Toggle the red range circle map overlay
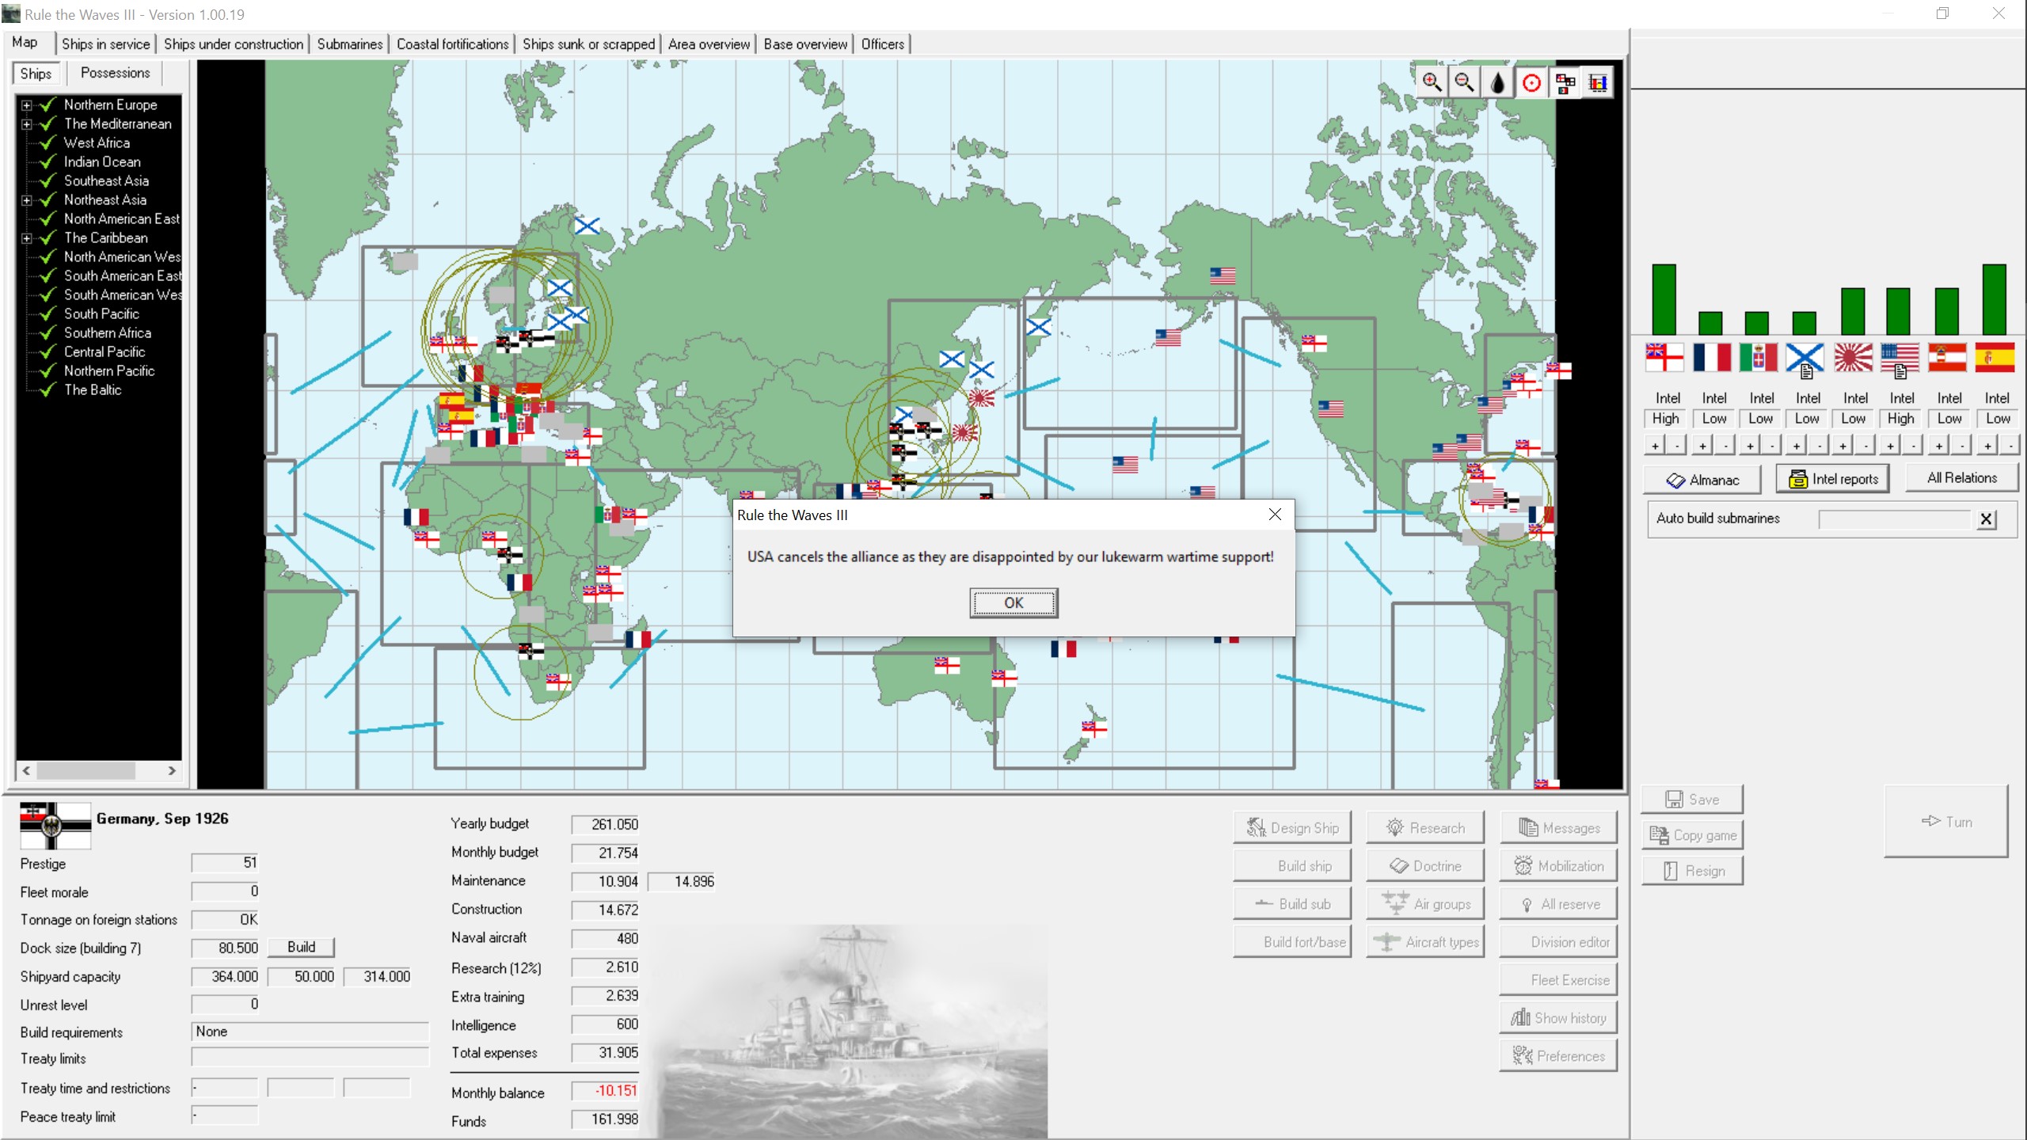This screenshot has width=2027, height=1140. tap(1531, 82)
